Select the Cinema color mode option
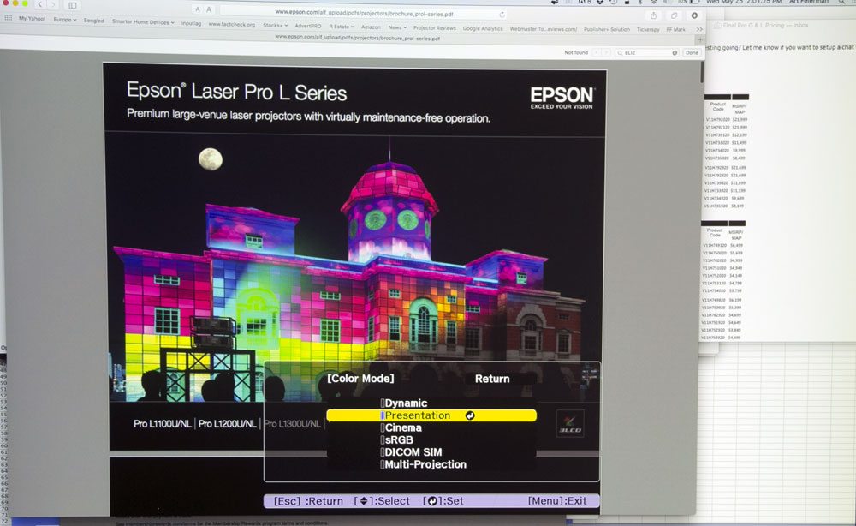Viewport: 856px width, 526px height. [402, 427]
